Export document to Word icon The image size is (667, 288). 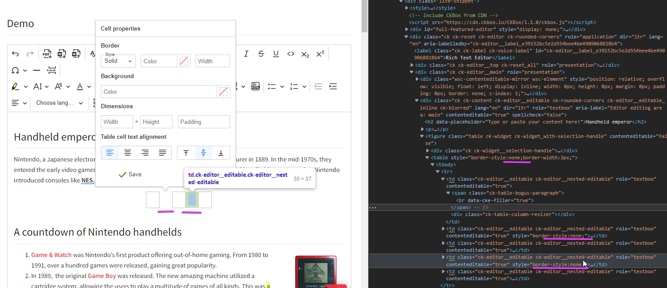pyautogui.click(x=62, y=54)
